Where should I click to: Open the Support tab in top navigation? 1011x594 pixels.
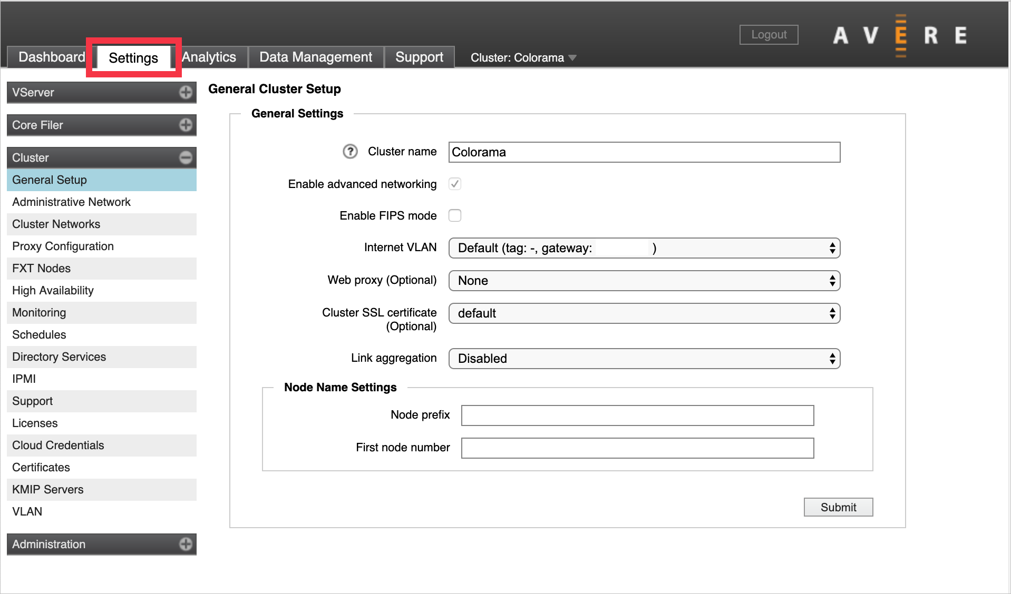pos(419,57)
